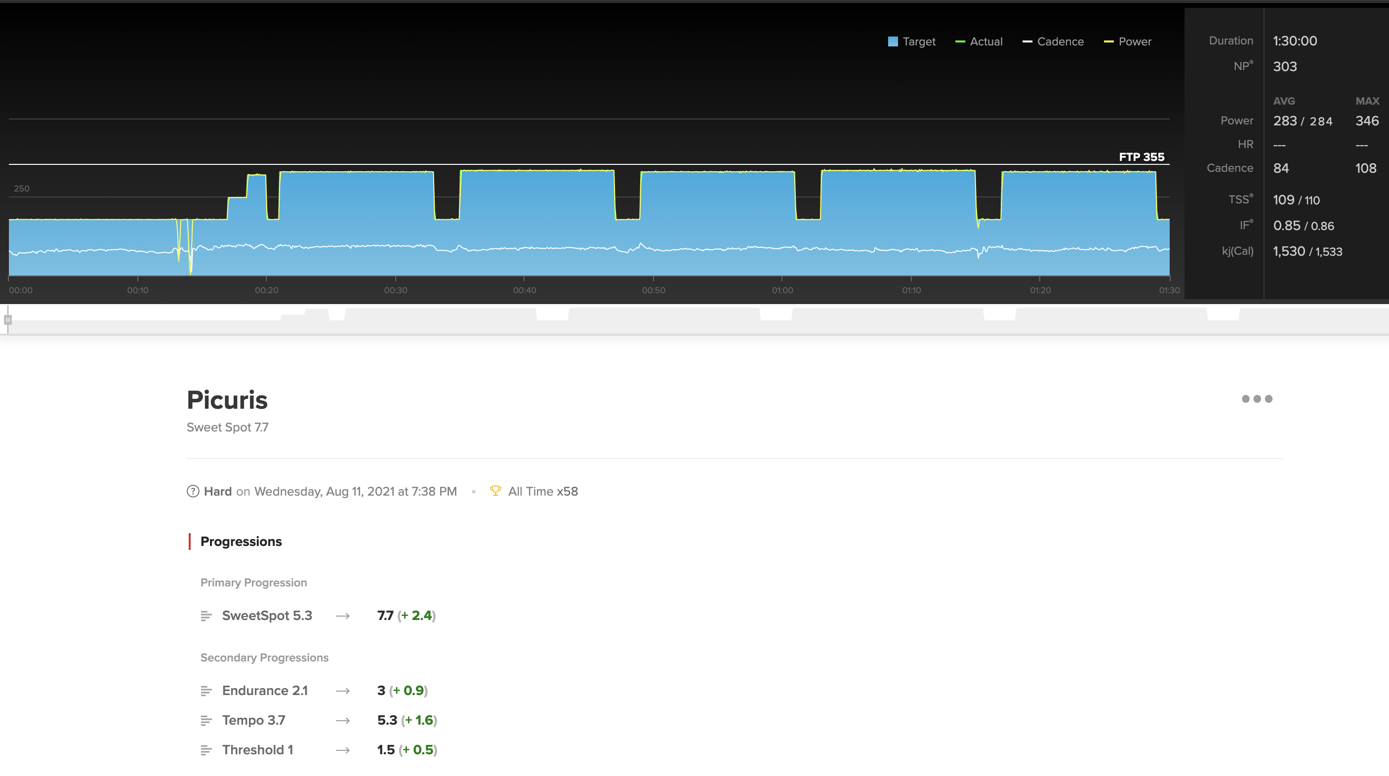
Task: Click the Endurance progression bars icon
Action: [x=206, y=690]
